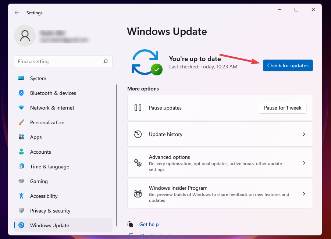Click the Apps grid icon
Screen dimensions: 331x239
[x=21, y=137]
